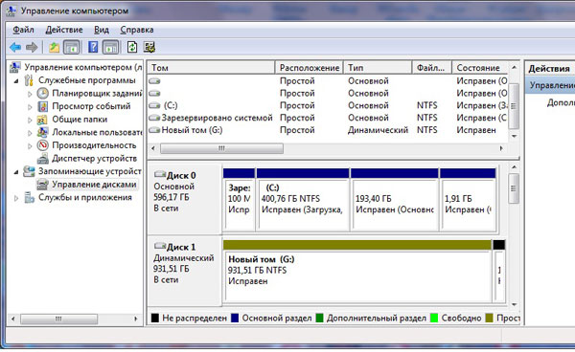
Task: Click the Локальные пользователи users icon
Action: pyautogui.click(x=43, y=132)
